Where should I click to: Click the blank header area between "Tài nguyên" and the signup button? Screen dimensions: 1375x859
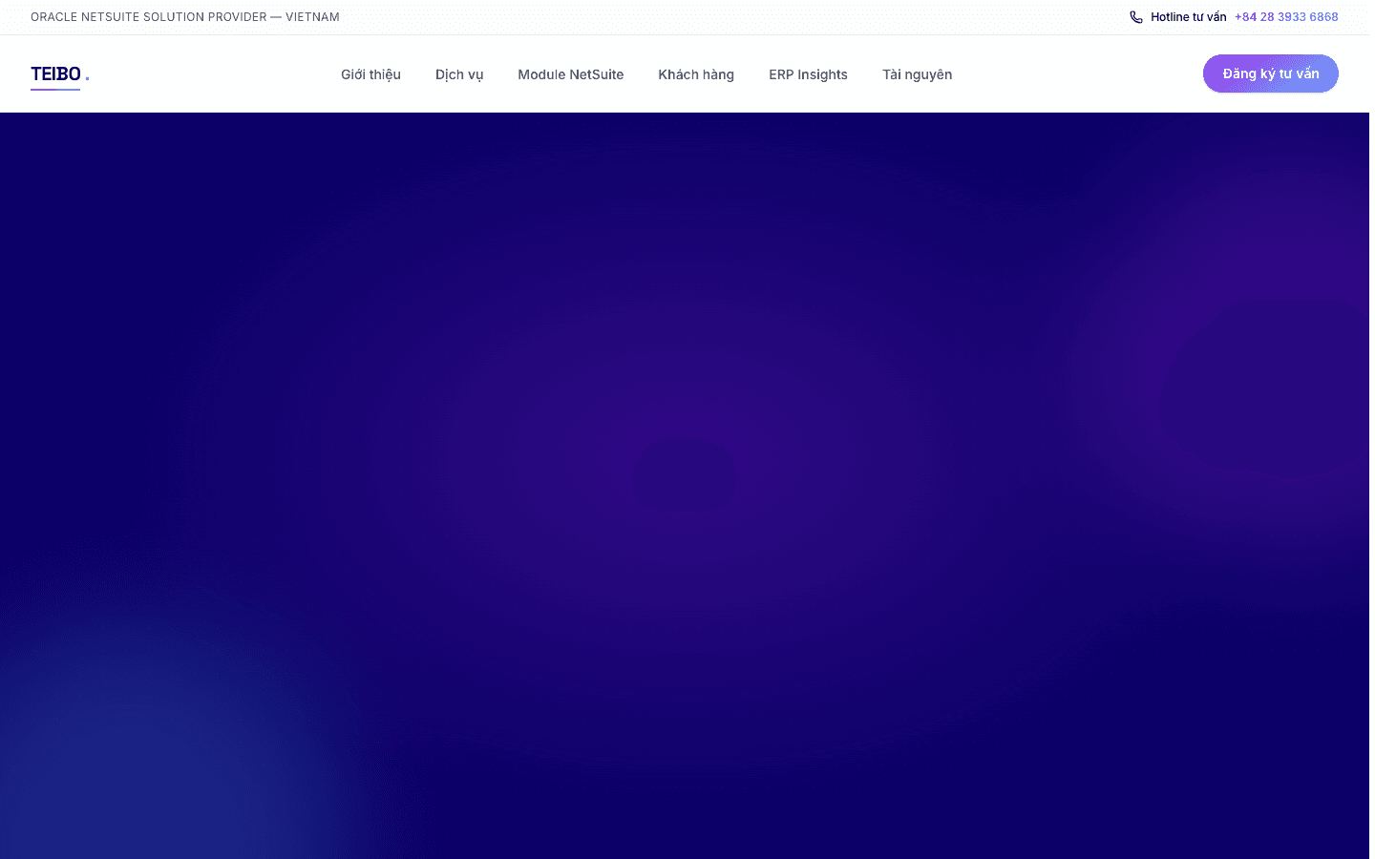(x=1077, y=74)
